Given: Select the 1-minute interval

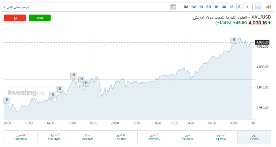Looking at the screenshot, I should click(247, 7).
